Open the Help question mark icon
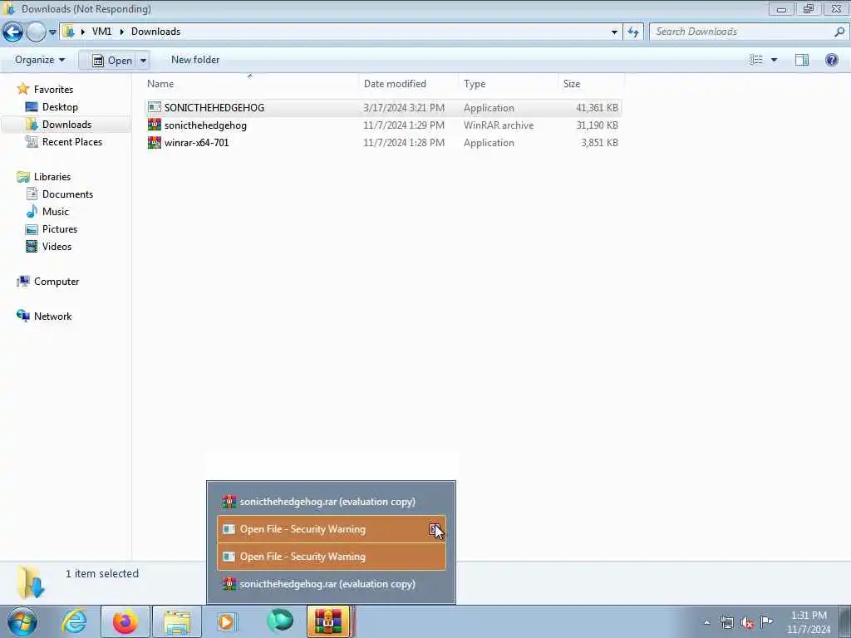The image size is (851, 638). 831,60
